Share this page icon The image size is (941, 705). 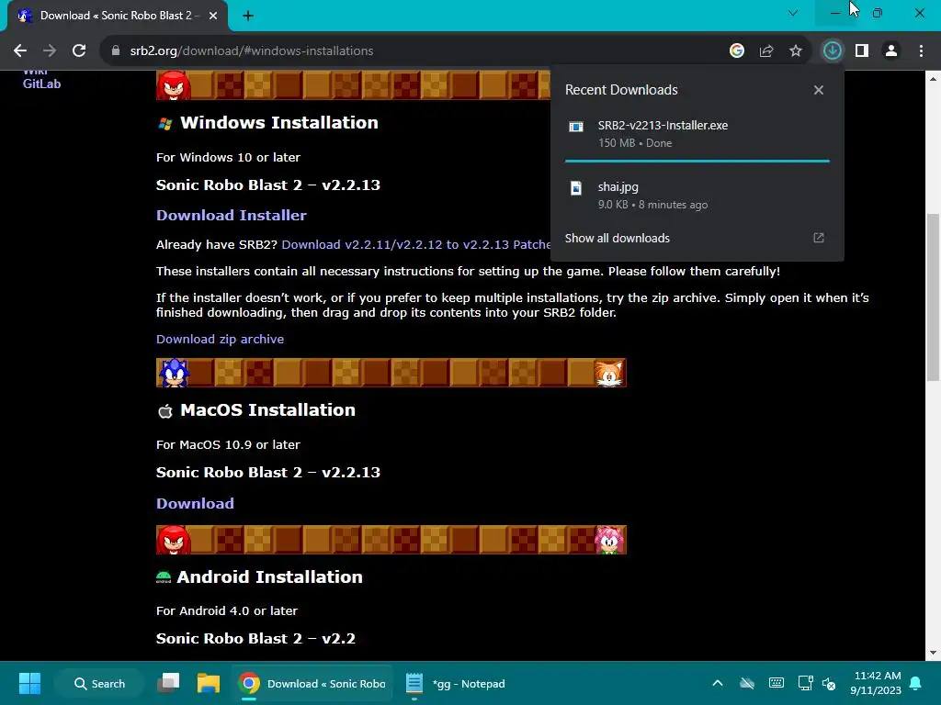(x=766, y=51)
